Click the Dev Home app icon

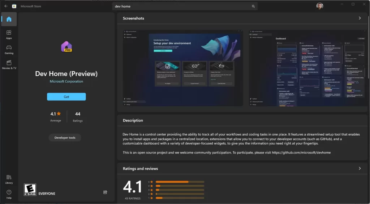pyautogui.click(x=66, y=46)
